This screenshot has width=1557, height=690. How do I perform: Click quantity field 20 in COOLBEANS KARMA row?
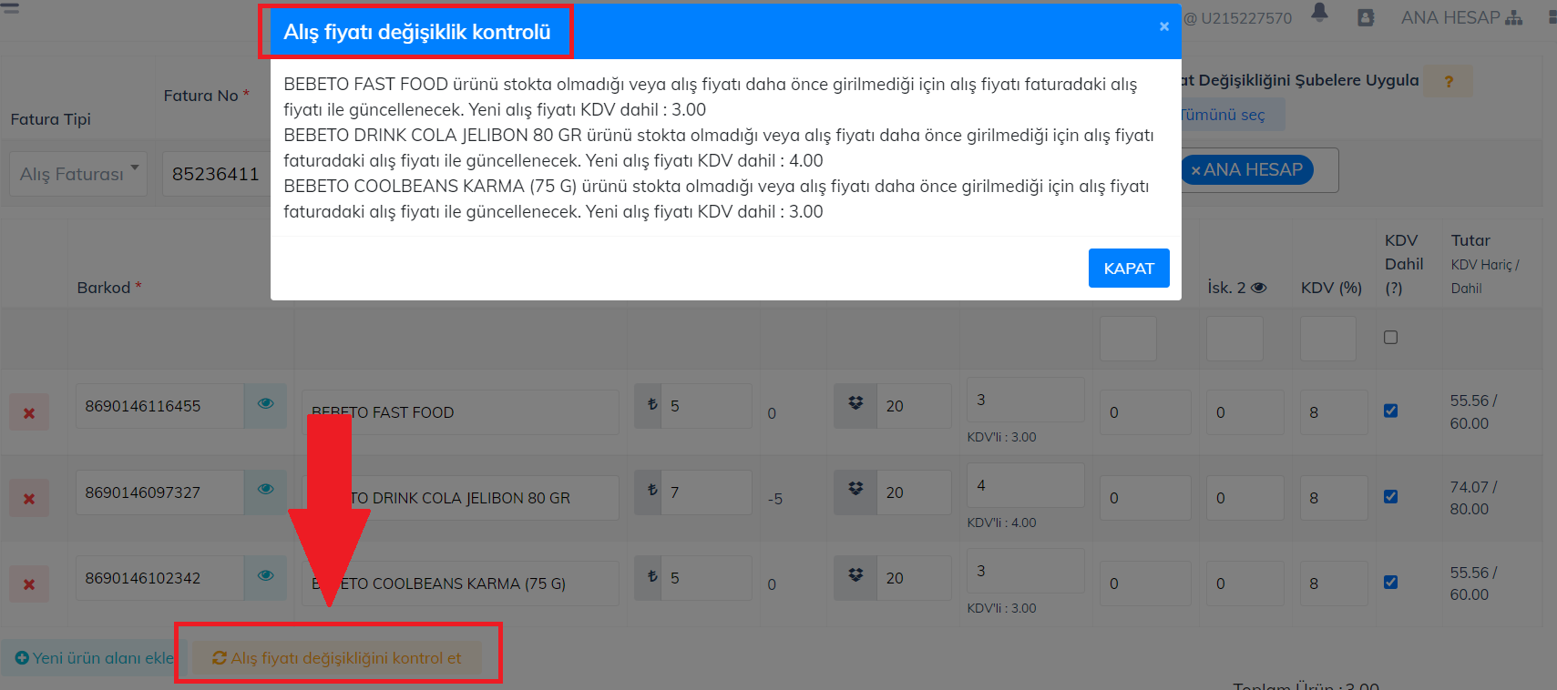914,578
